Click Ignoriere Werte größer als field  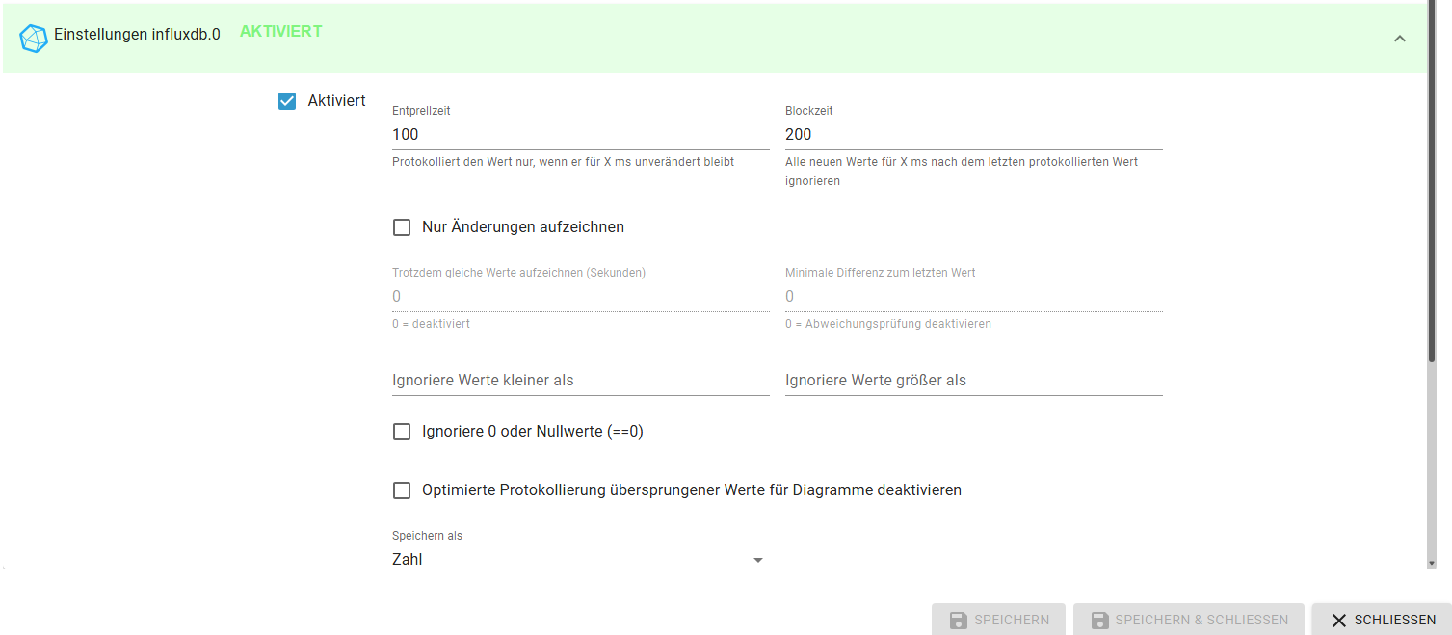click(x=973, y=380)
